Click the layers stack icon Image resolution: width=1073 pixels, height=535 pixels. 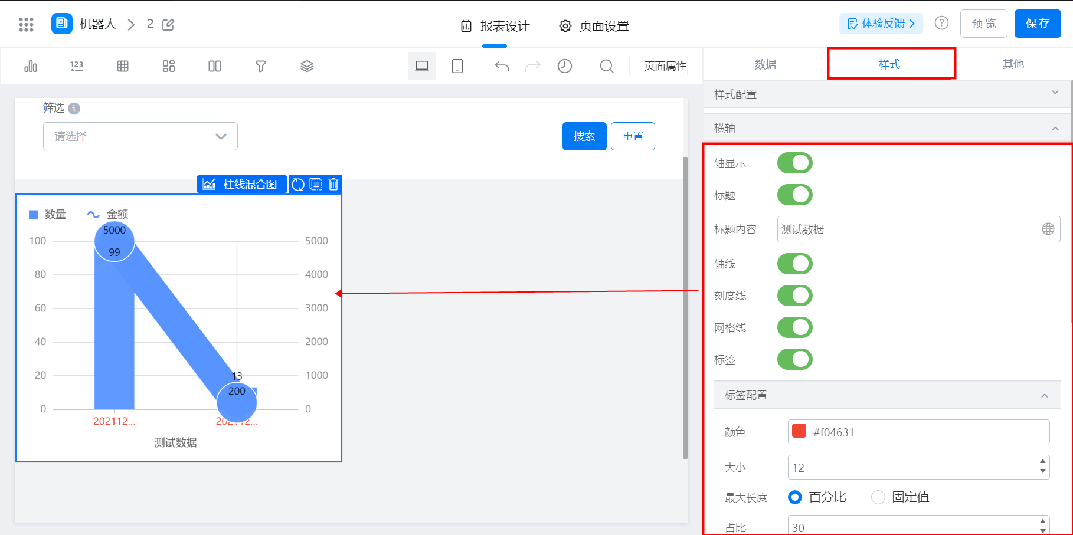(x=306, y=66)
